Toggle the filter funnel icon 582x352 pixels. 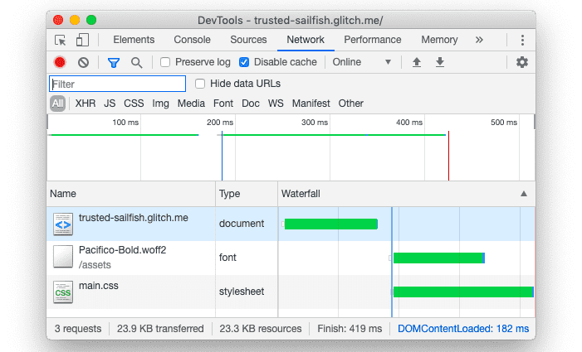[x=114, y=63]
